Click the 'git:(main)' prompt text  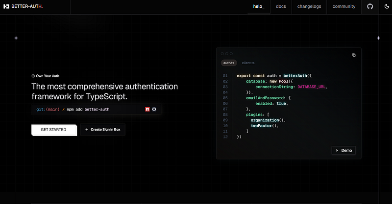(48, 110)
